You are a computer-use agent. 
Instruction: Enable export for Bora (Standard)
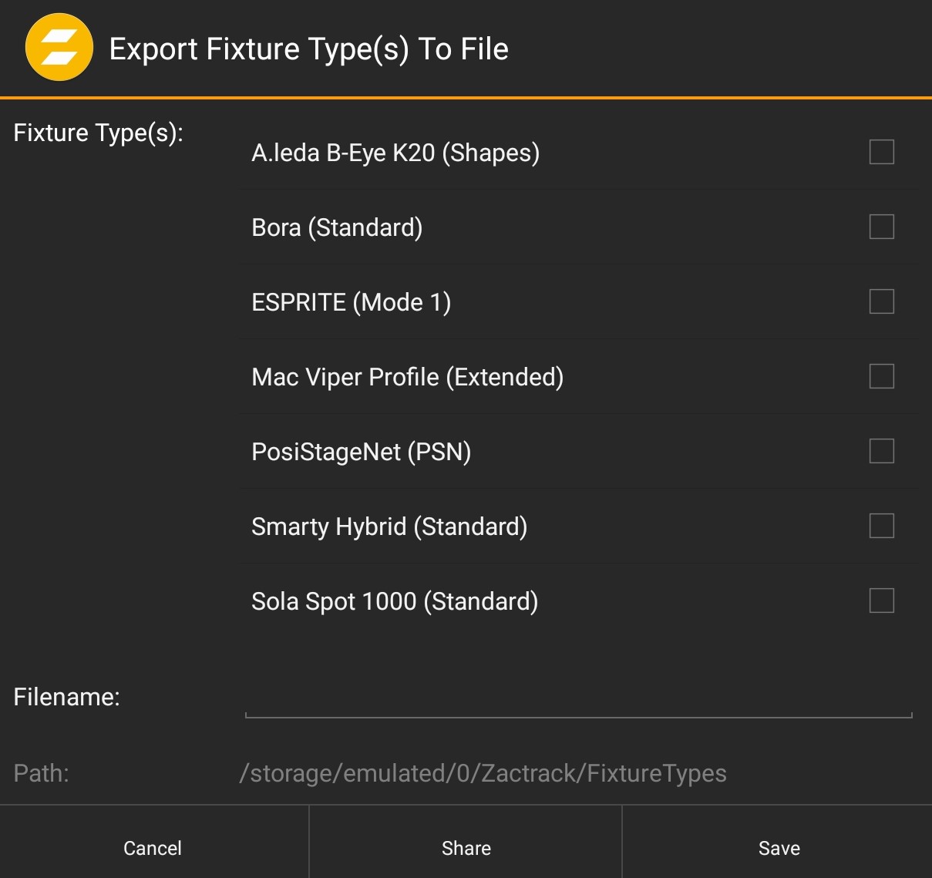[x=881, y=227]
